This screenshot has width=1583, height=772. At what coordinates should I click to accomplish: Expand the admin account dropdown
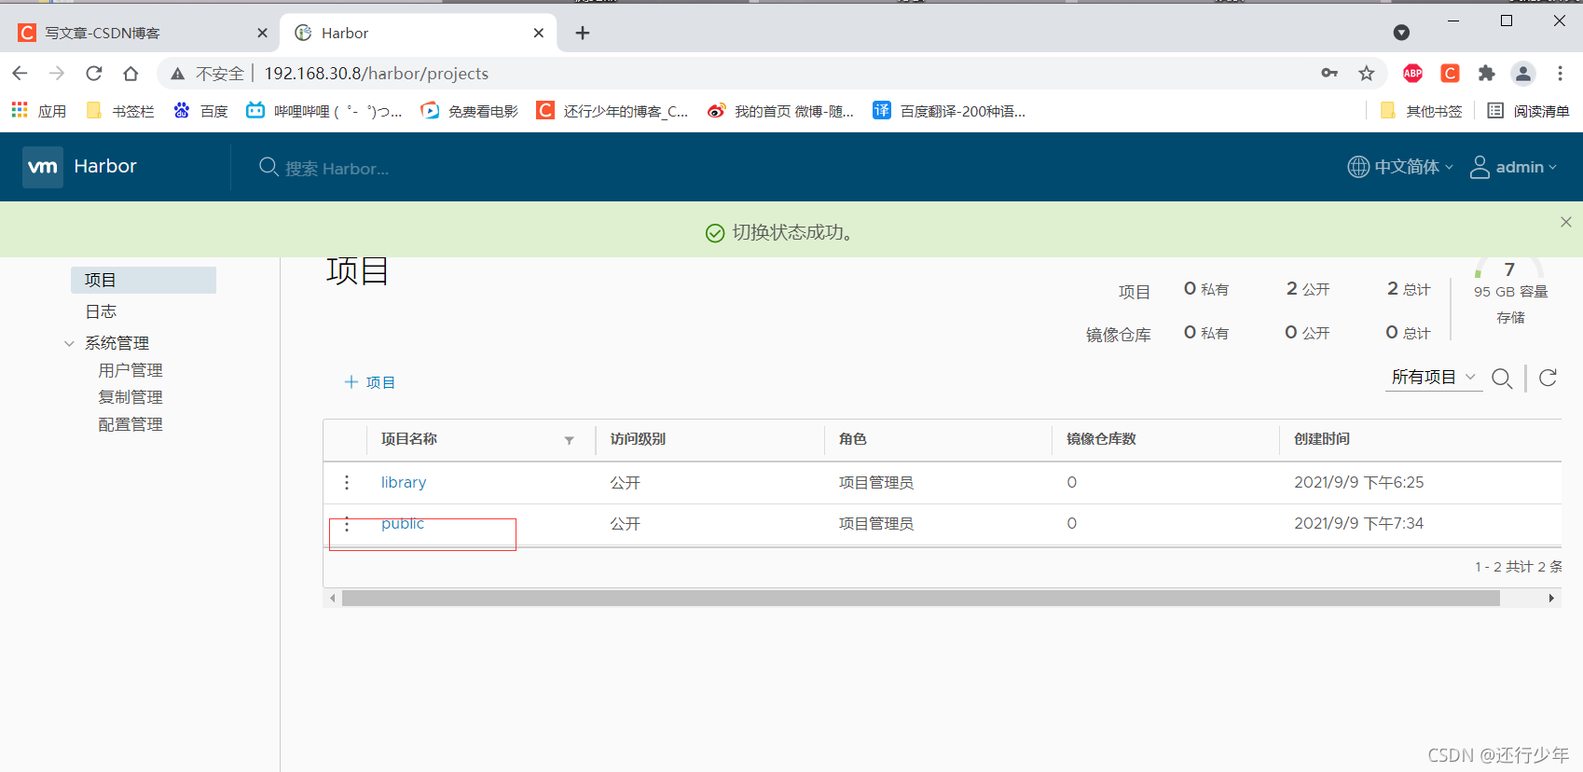(x=1526, y=167)
